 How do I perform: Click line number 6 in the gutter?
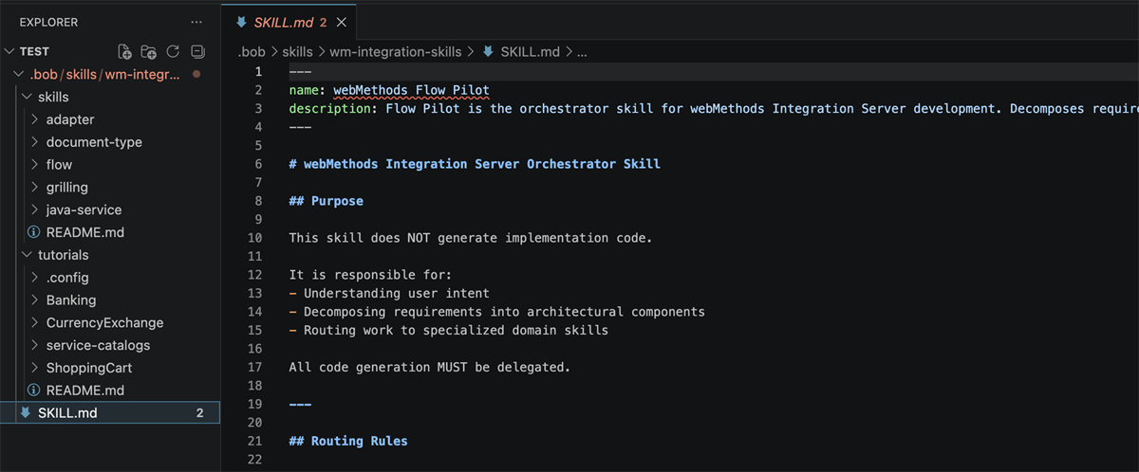258,164
